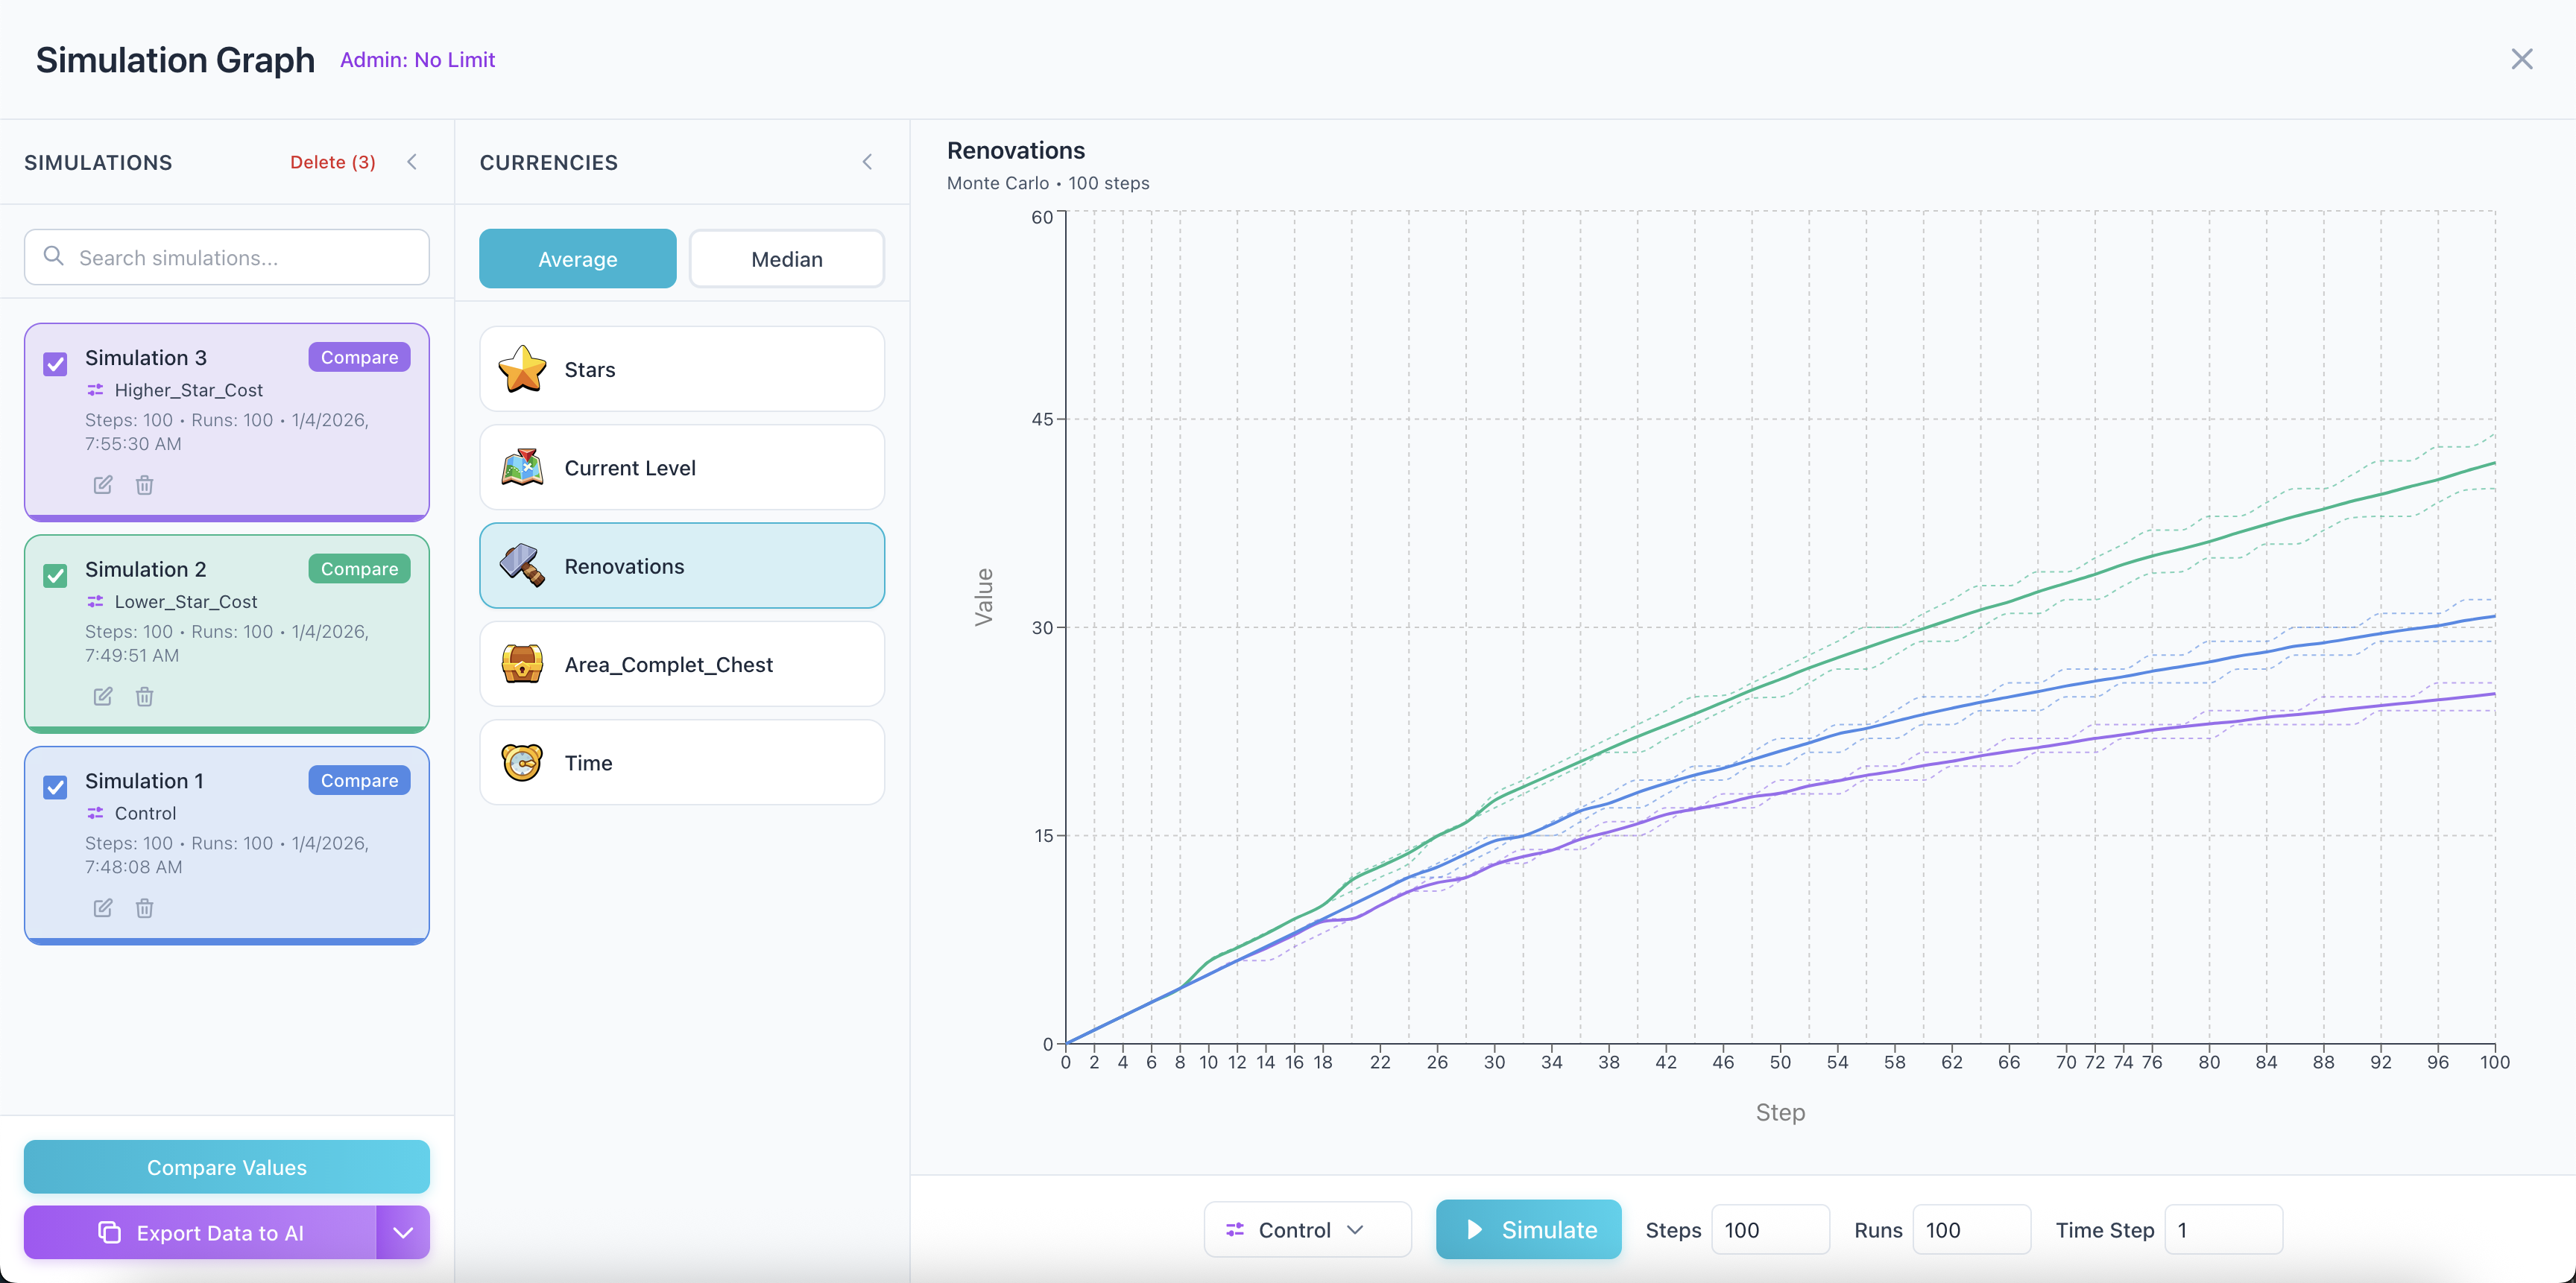Select the Time alarm clock icon
The height and width of the screenshot is (1283, 2576).
[522, 762]
